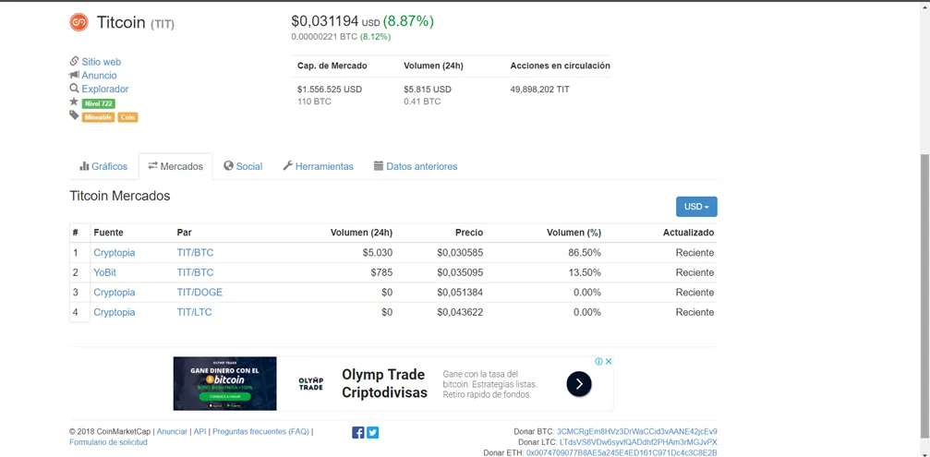Viewport: 930px width, 457px height.
Task: Click the $785 volume value
Action: [x=382, y=272]
